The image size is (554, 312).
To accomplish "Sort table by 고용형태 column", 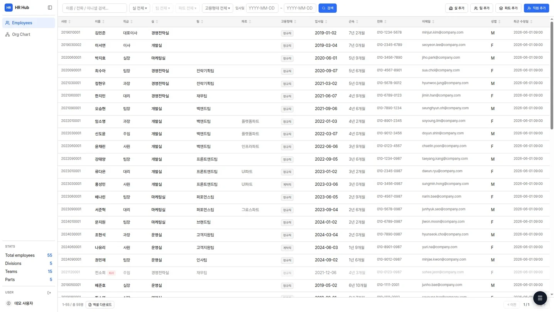I will click(289, 22).
